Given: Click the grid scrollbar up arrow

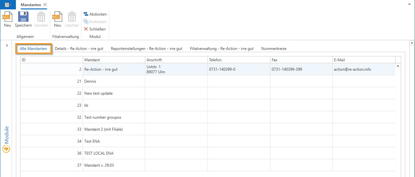Looking at the screenshot, I should point(398,66).
